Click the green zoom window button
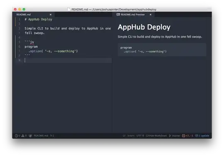The image size is (224, 156). [24, 10]
